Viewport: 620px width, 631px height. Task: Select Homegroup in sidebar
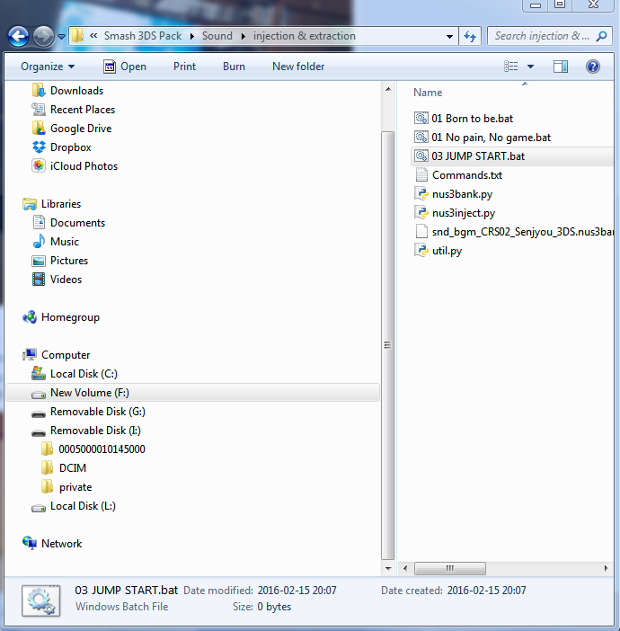[61, 317]
